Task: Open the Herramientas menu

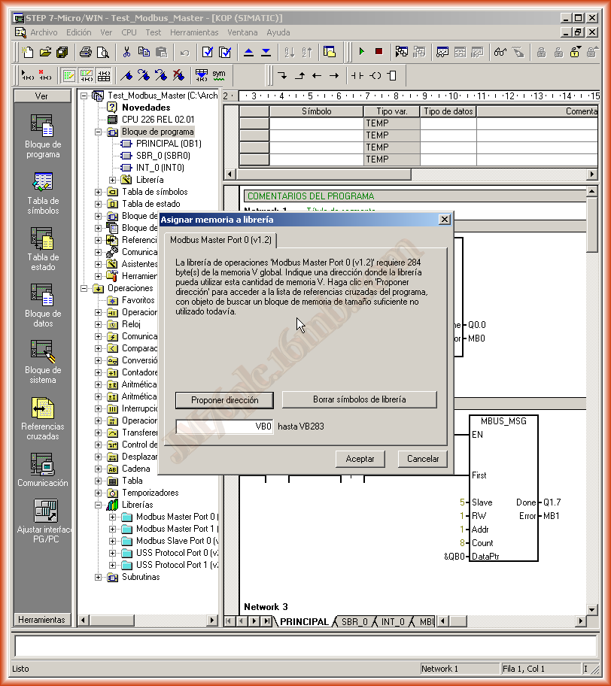Action: click(x=194, y=32)
